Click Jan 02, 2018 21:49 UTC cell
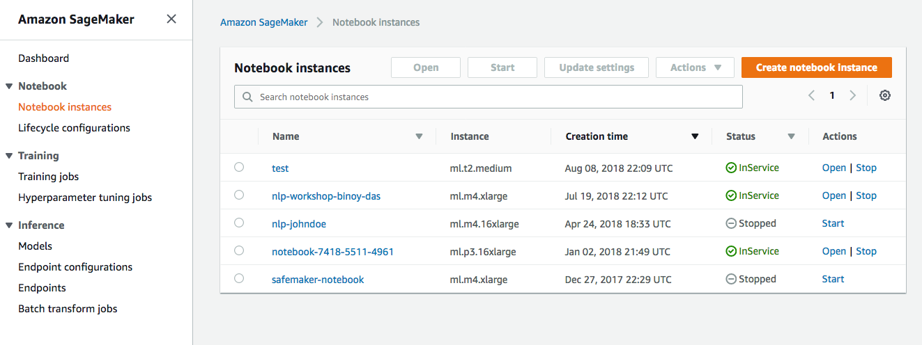Viewport: 922px width, 345px height. 617,252
